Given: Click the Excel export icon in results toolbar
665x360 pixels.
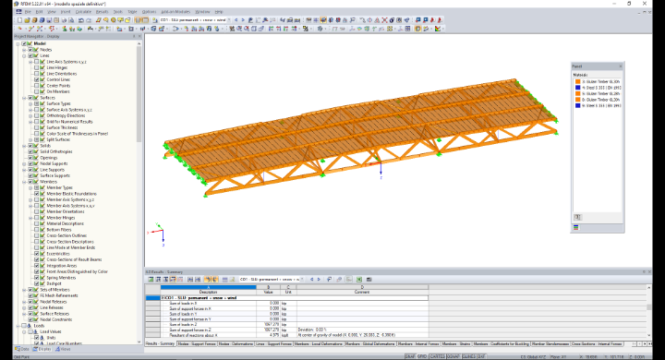Looking at the screenshot, I should [358, 280].
